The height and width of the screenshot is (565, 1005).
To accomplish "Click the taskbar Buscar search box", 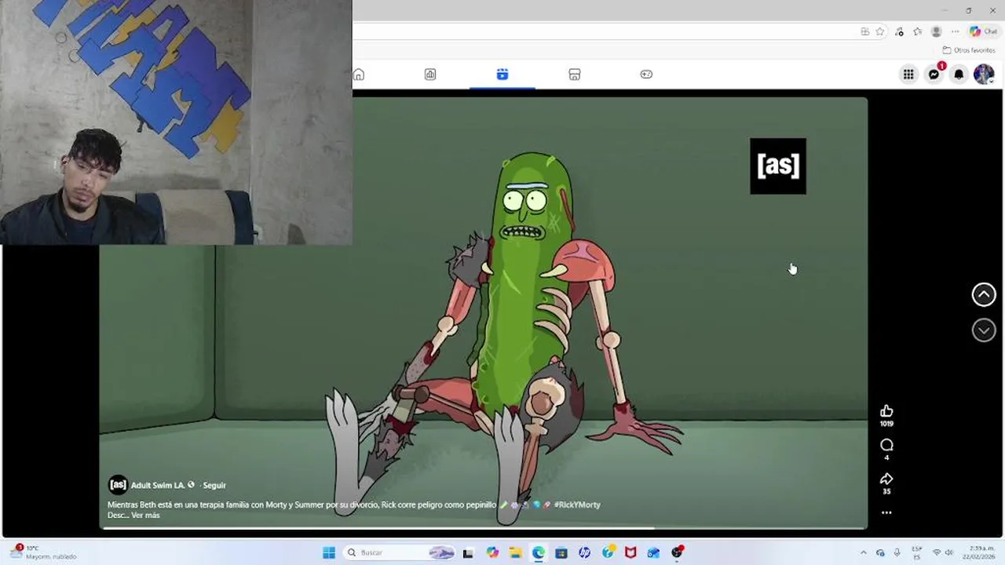I will click(x=400, y=552).
